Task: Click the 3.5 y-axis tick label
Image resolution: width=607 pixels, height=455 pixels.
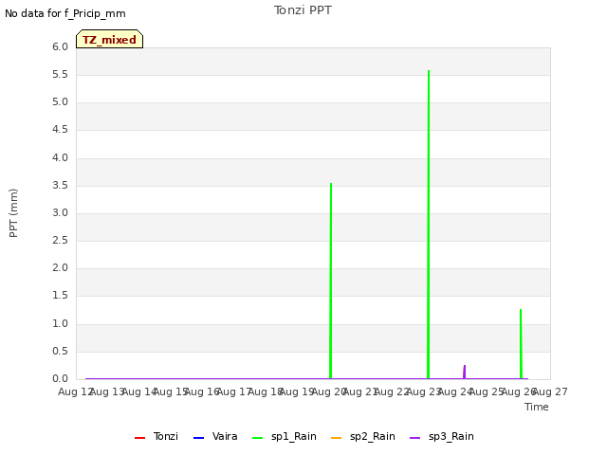Action: point(60,186)
